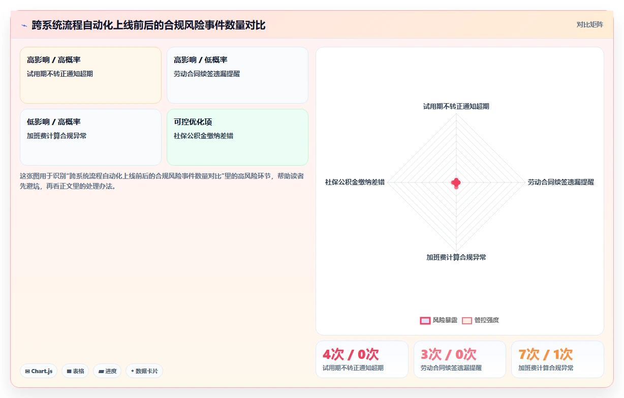The height and width of the screenshot is (398, 624).
Task: Open the 3次 / 0次 stat card
Action: tap(460, 359)
